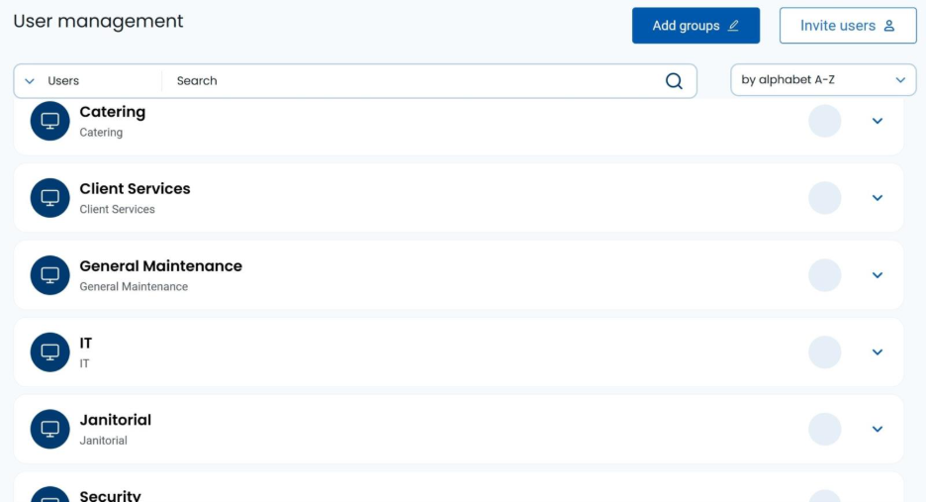Click the General Maintenance group monitor icon
This screenshot has height=502, width=926.
(50, 275)
